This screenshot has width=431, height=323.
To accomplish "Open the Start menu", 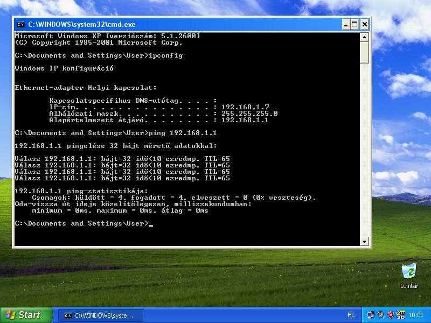I will 26,315.
